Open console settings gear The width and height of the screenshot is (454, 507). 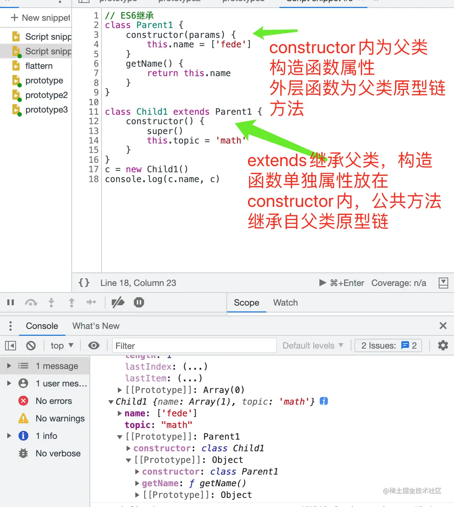[x=443, y=345]
